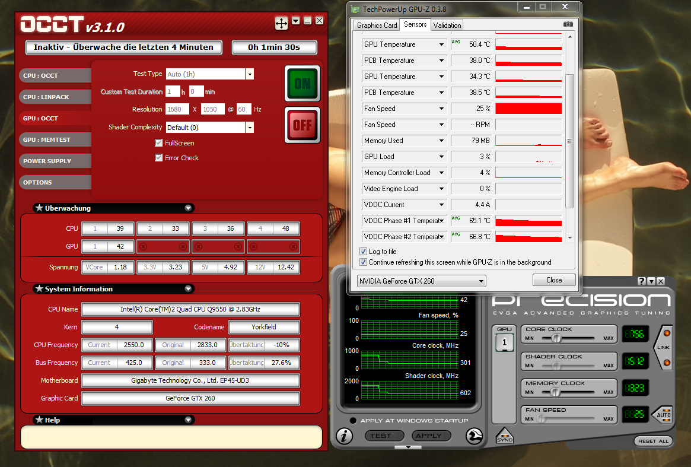Click the AVG indicator on VDDC Phase #2
The image size is (691, 467).
tap(456, 234)
